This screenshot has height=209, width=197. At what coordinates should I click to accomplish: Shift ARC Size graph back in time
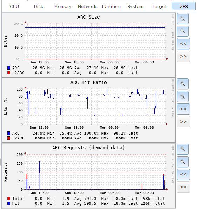(x=183, y=44)
